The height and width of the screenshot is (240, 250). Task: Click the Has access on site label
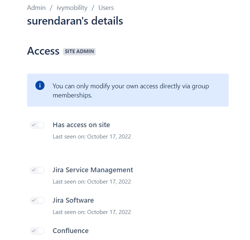pyautogui.click(x=81, y=125)
